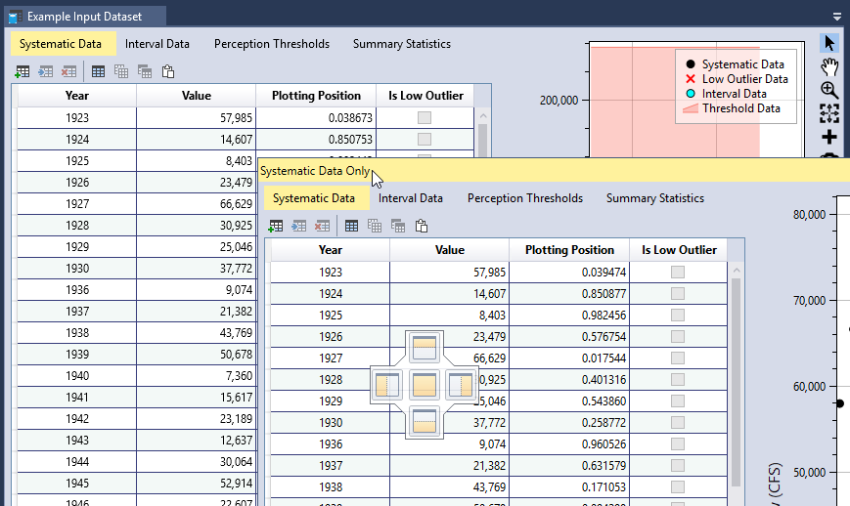Viewport: 850px width, 506px height.
Task: Dock window to top using docking guide
Action: (x=425, y=349)
